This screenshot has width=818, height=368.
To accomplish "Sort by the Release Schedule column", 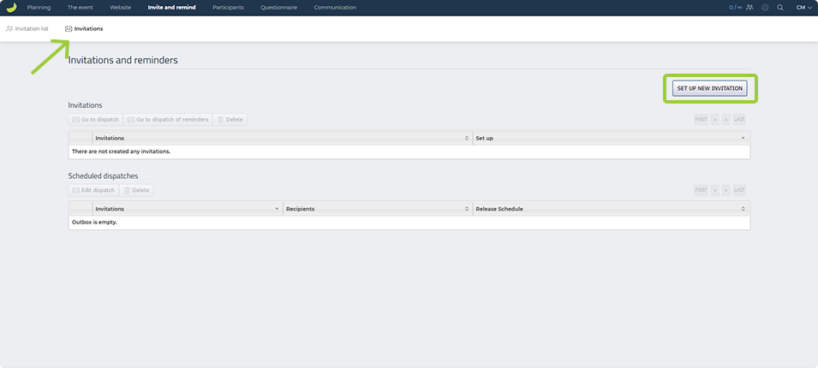I will tap(743, 209).
